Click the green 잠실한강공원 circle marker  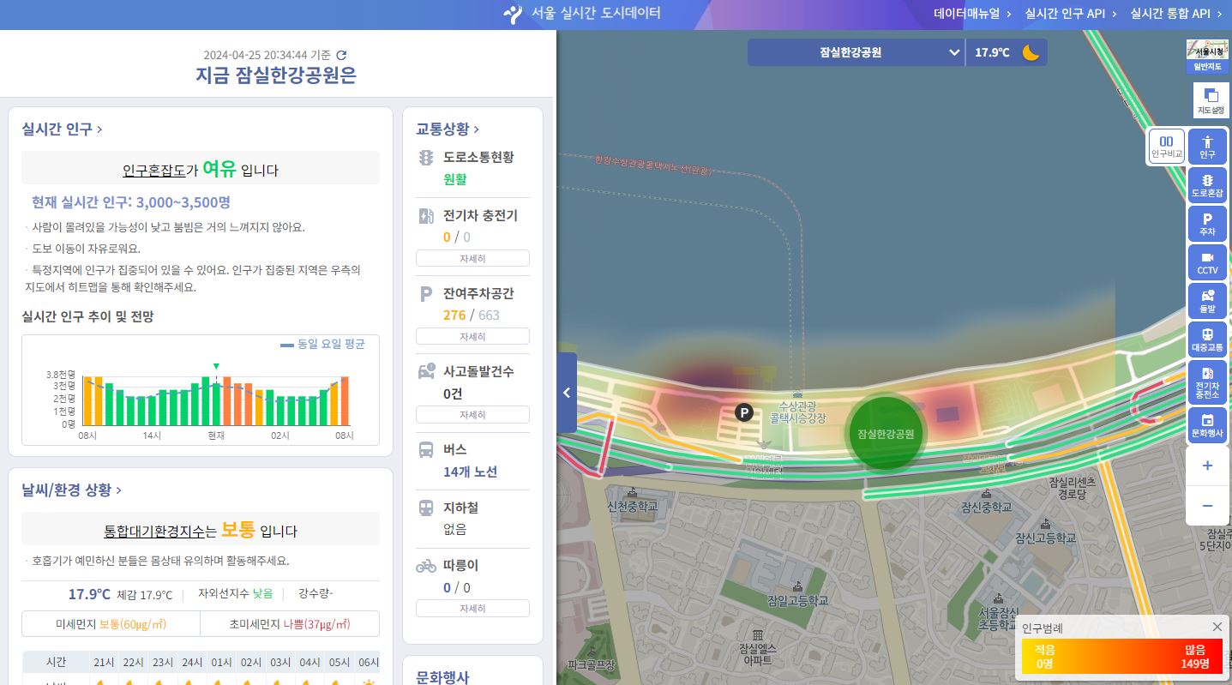[x=886, y=433]
